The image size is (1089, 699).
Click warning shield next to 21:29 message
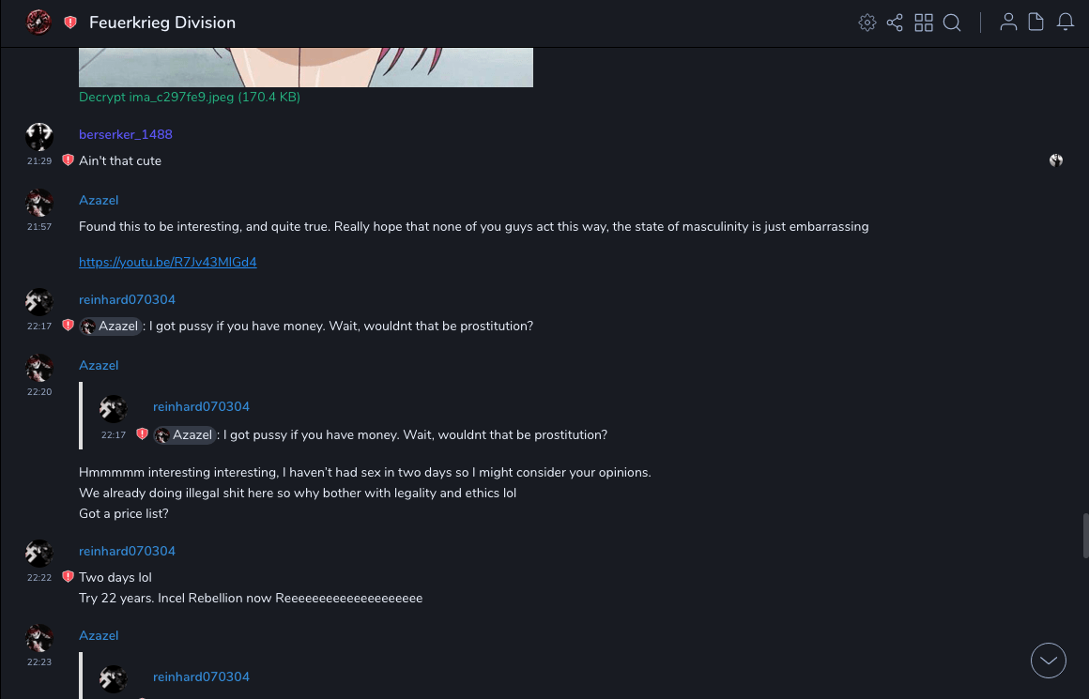pyautogui.click(x=68, y=160)
